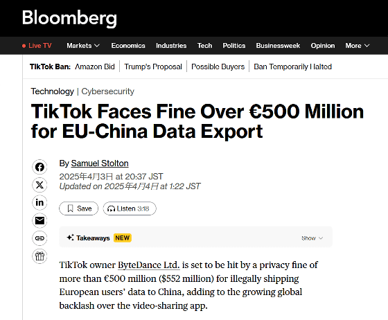The height and width of the screenshot is (320, 388).
Task: Click the gift article icon
Action: tap(39, 256)
